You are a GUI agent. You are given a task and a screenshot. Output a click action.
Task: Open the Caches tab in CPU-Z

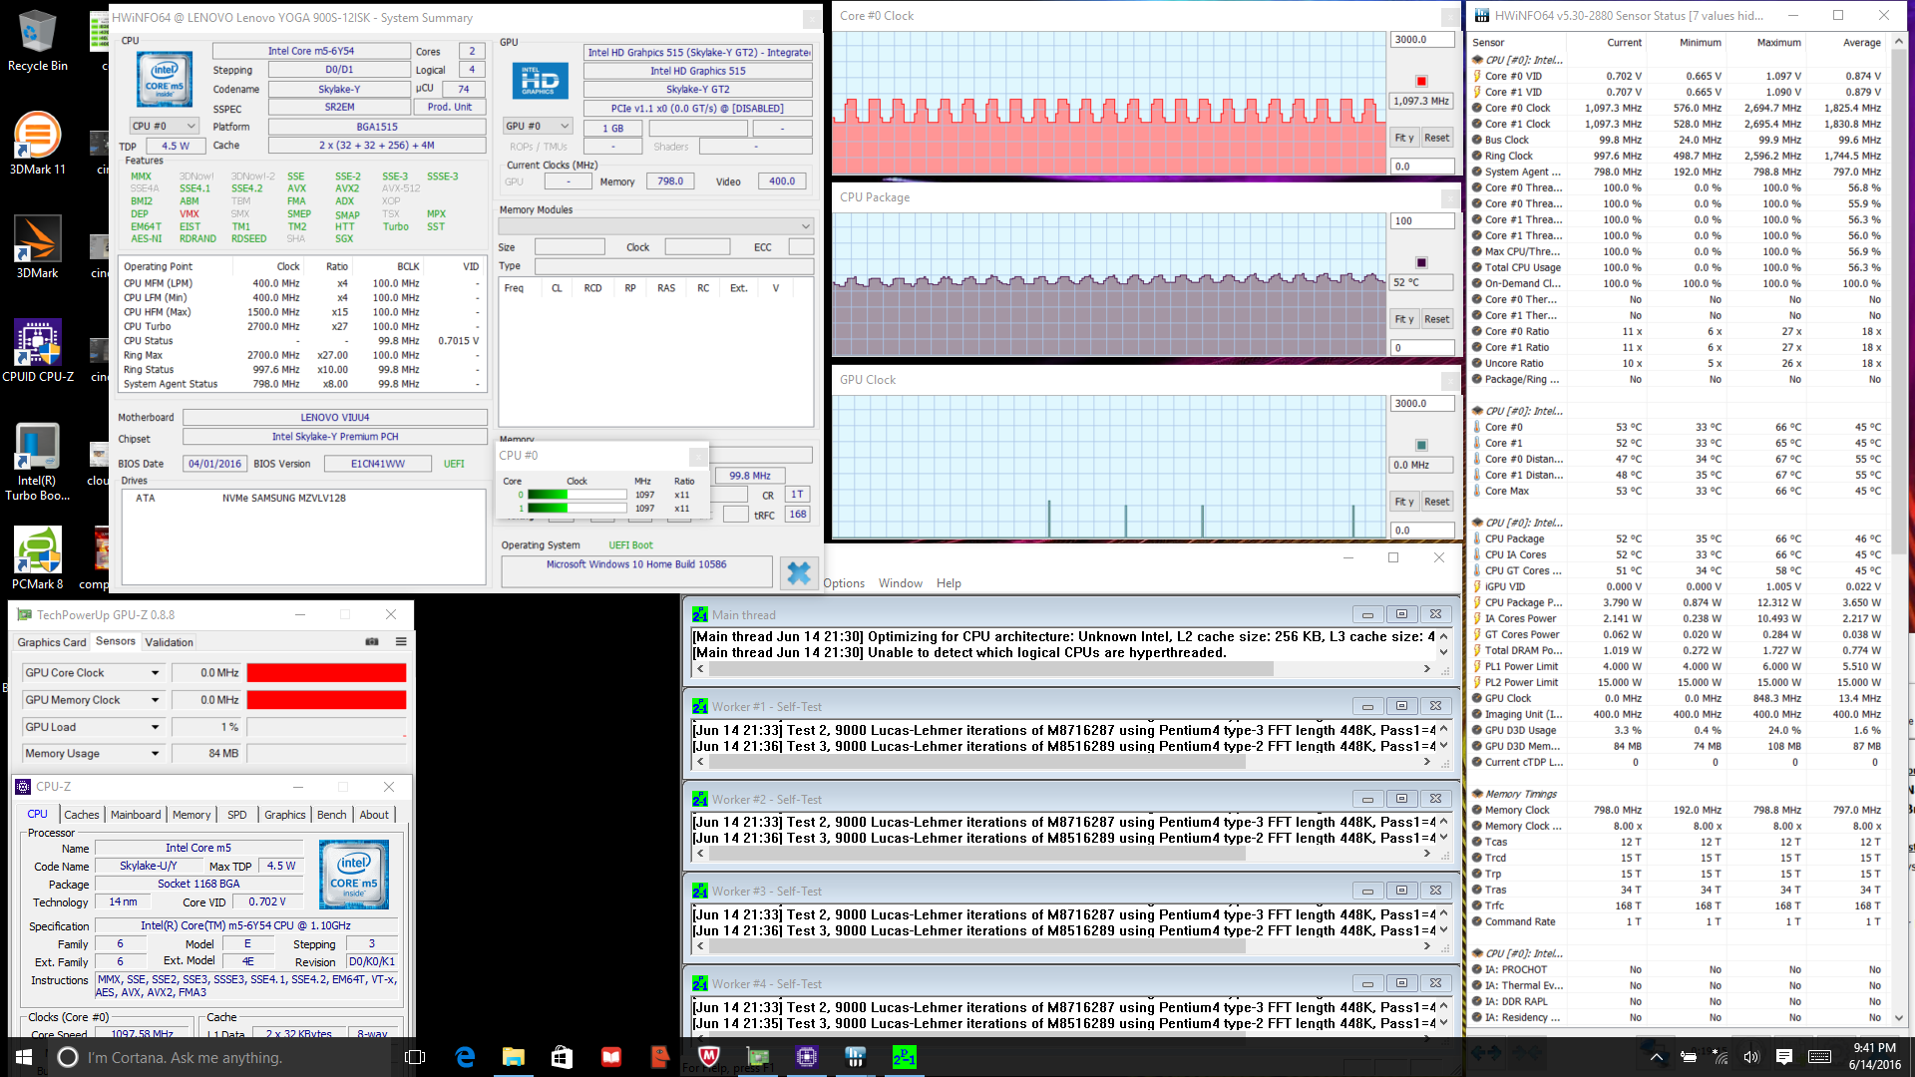[x=82, y=815]
